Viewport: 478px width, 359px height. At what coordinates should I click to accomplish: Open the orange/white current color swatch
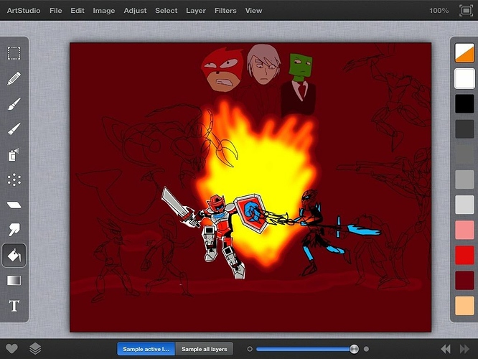(x=464, y=52)
